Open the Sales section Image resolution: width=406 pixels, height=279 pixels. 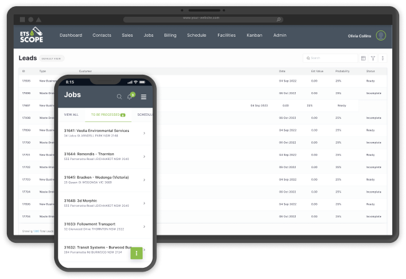point(127,35)
